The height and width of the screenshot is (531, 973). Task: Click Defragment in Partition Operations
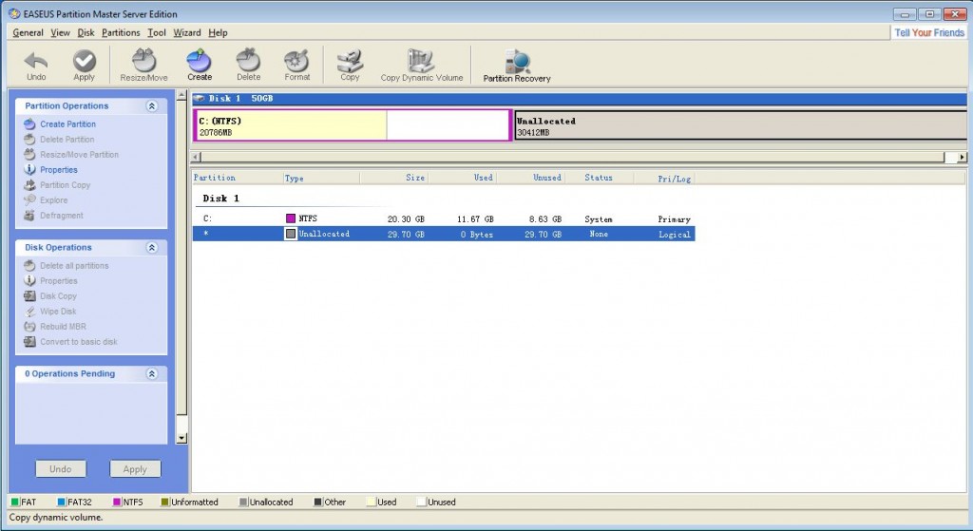click(62, 216)
